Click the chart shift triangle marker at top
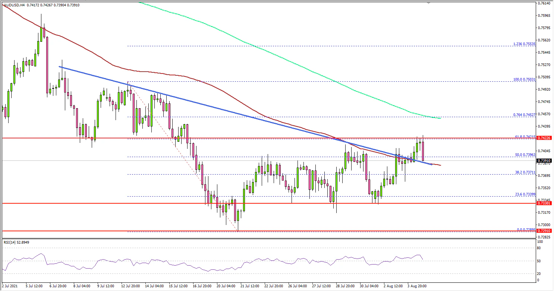This screenshot has height=291, width=554. point(428,3)
